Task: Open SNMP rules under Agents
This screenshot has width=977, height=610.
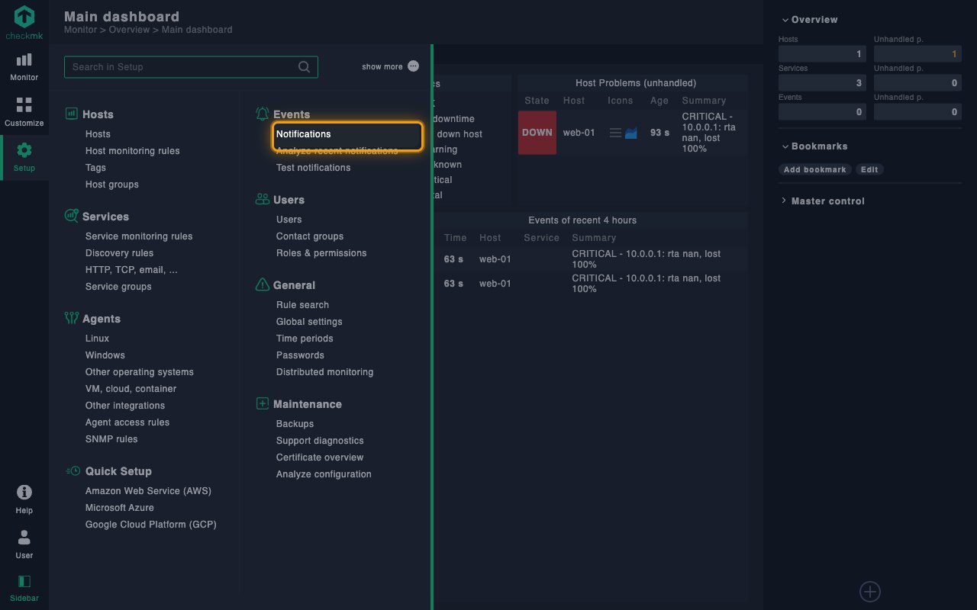Action: pos(111,439)
